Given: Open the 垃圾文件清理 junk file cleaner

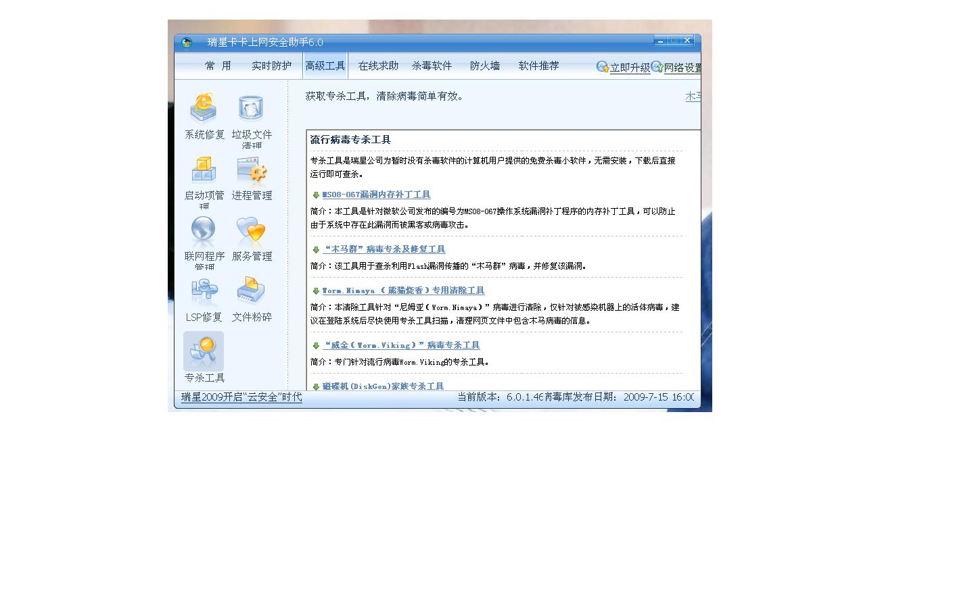Looking at the screenshot, I should (x=252, y=120).
